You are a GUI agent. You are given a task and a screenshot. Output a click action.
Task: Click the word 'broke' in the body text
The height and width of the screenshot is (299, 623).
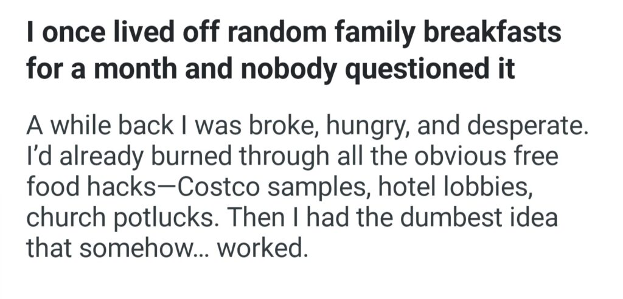tap(288, 128)
